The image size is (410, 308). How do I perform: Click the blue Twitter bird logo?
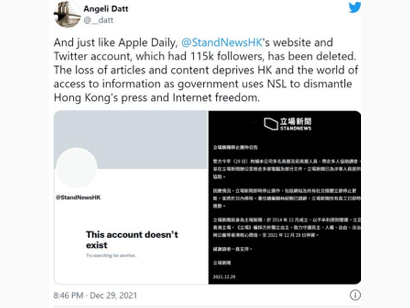point(355,7)
